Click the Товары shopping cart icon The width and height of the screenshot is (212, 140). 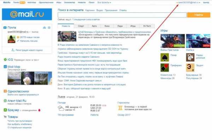[x=5, y=117]
